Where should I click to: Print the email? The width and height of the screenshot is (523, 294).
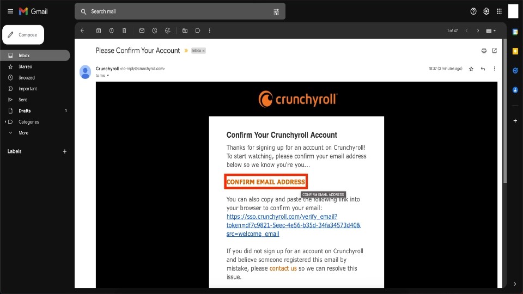click(484, 51)
